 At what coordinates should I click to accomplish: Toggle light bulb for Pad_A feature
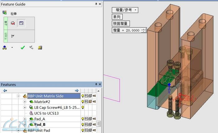click(x=83, y=119)
